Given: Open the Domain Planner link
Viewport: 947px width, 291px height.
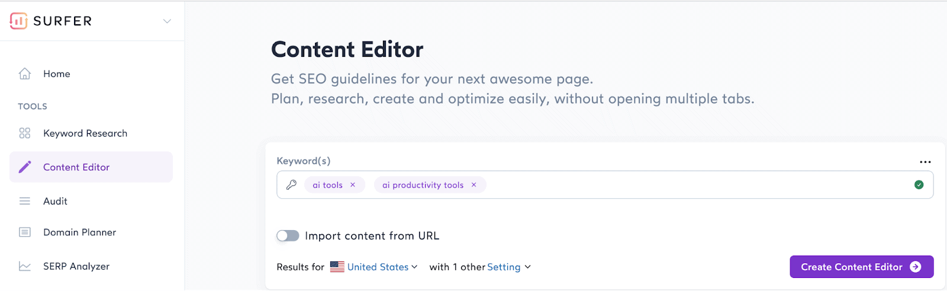Looking at the screenshot, I should 79,232.
